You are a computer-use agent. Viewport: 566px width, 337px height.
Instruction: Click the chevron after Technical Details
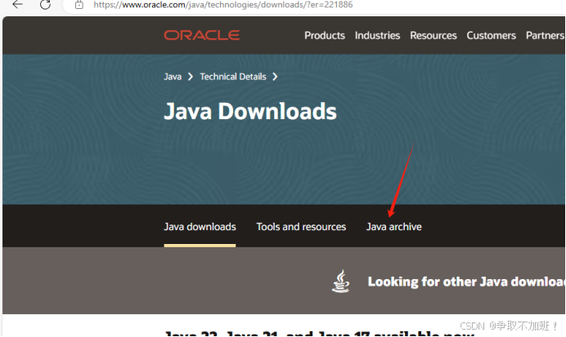pos(275,77)
